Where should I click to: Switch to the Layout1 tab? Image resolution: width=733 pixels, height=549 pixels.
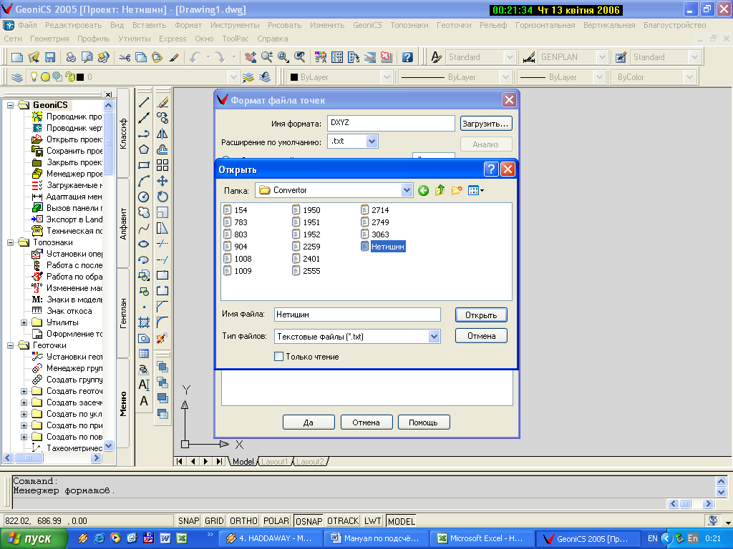pos(275,462)
